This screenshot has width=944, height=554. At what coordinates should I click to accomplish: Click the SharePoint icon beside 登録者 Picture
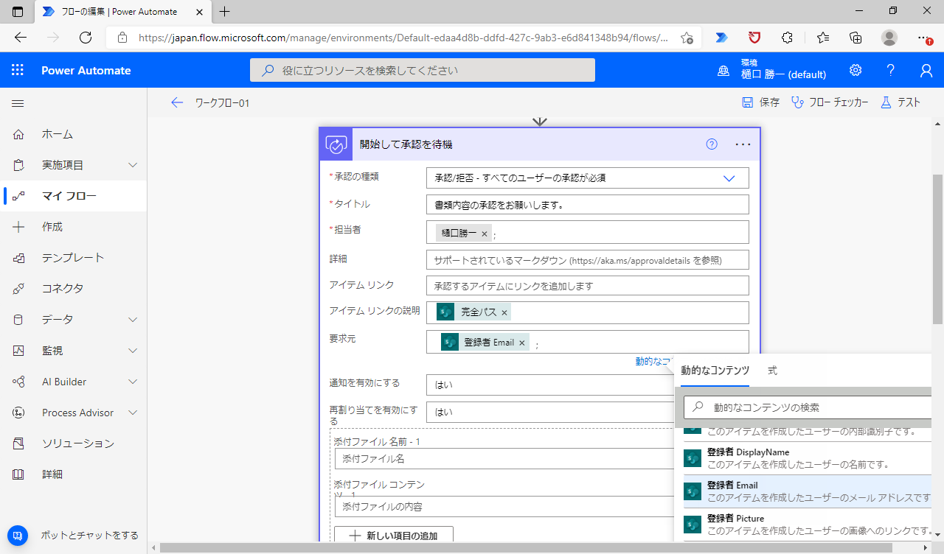pyautogui.click(x=693, y=525)
